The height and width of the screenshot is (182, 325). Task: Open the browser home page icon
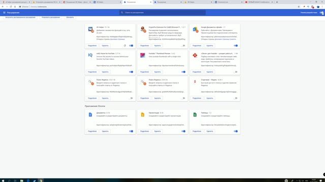(x=15, y=7)
